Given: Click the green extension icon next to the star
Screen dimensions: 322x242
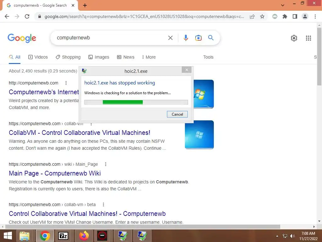Looking at the screenshot, I should pyautogui.click(x=275, y=16).
